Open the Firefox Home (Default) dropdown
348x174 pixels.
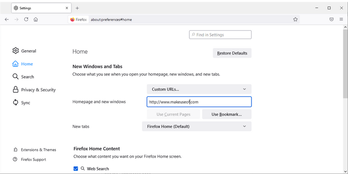coord(197,127)
